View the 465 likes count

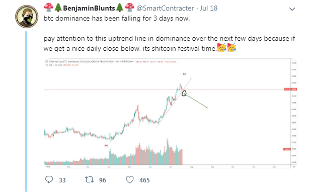point(144,180)
